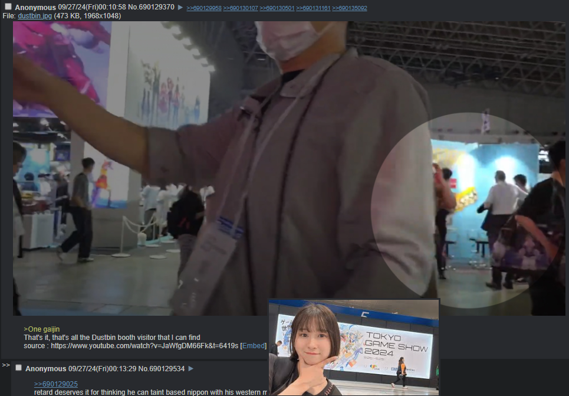Click the file info "(473 KB, 1968x1048)"
Image resolution: width=569 pixels, height=396 pixels.
[87, 16]
